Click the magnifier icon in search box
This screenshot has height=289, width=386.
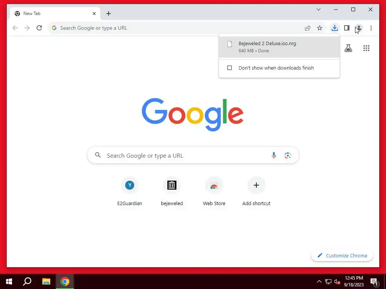(x=98, y=155)
